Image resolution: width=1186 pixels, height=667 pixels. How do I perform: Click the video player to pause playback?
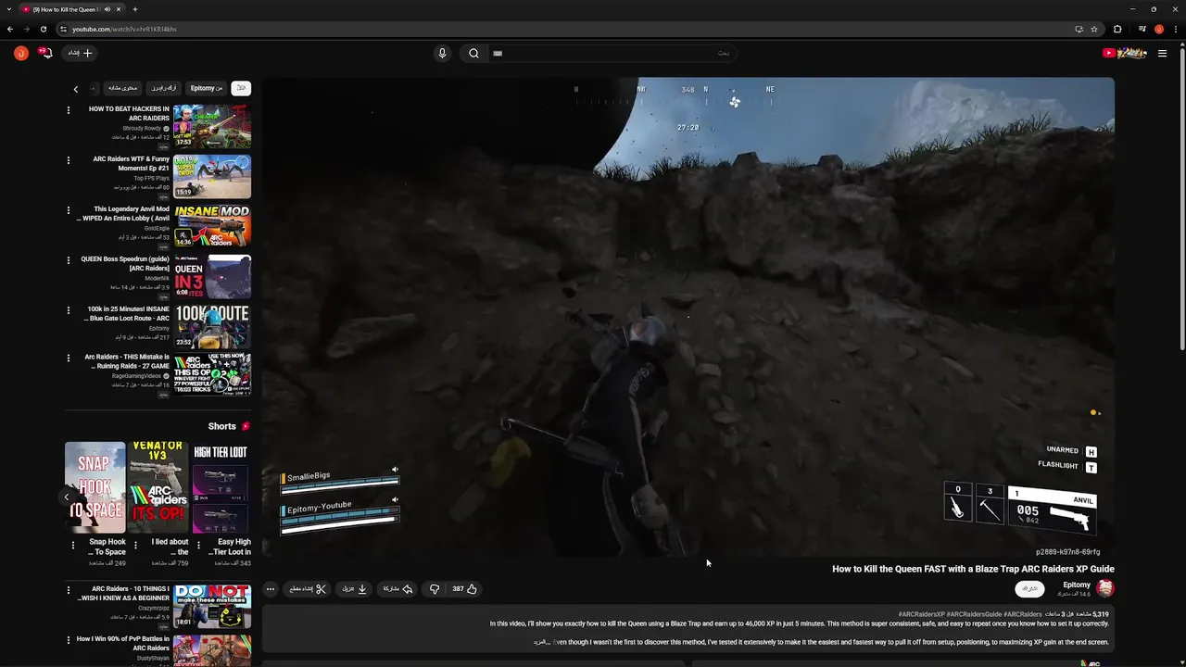coord(688,317)
